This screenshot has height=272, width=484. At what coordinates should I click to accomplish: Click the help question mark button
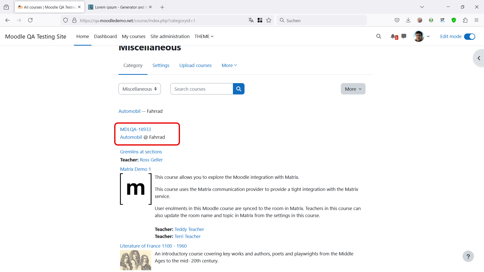point(468,256)
